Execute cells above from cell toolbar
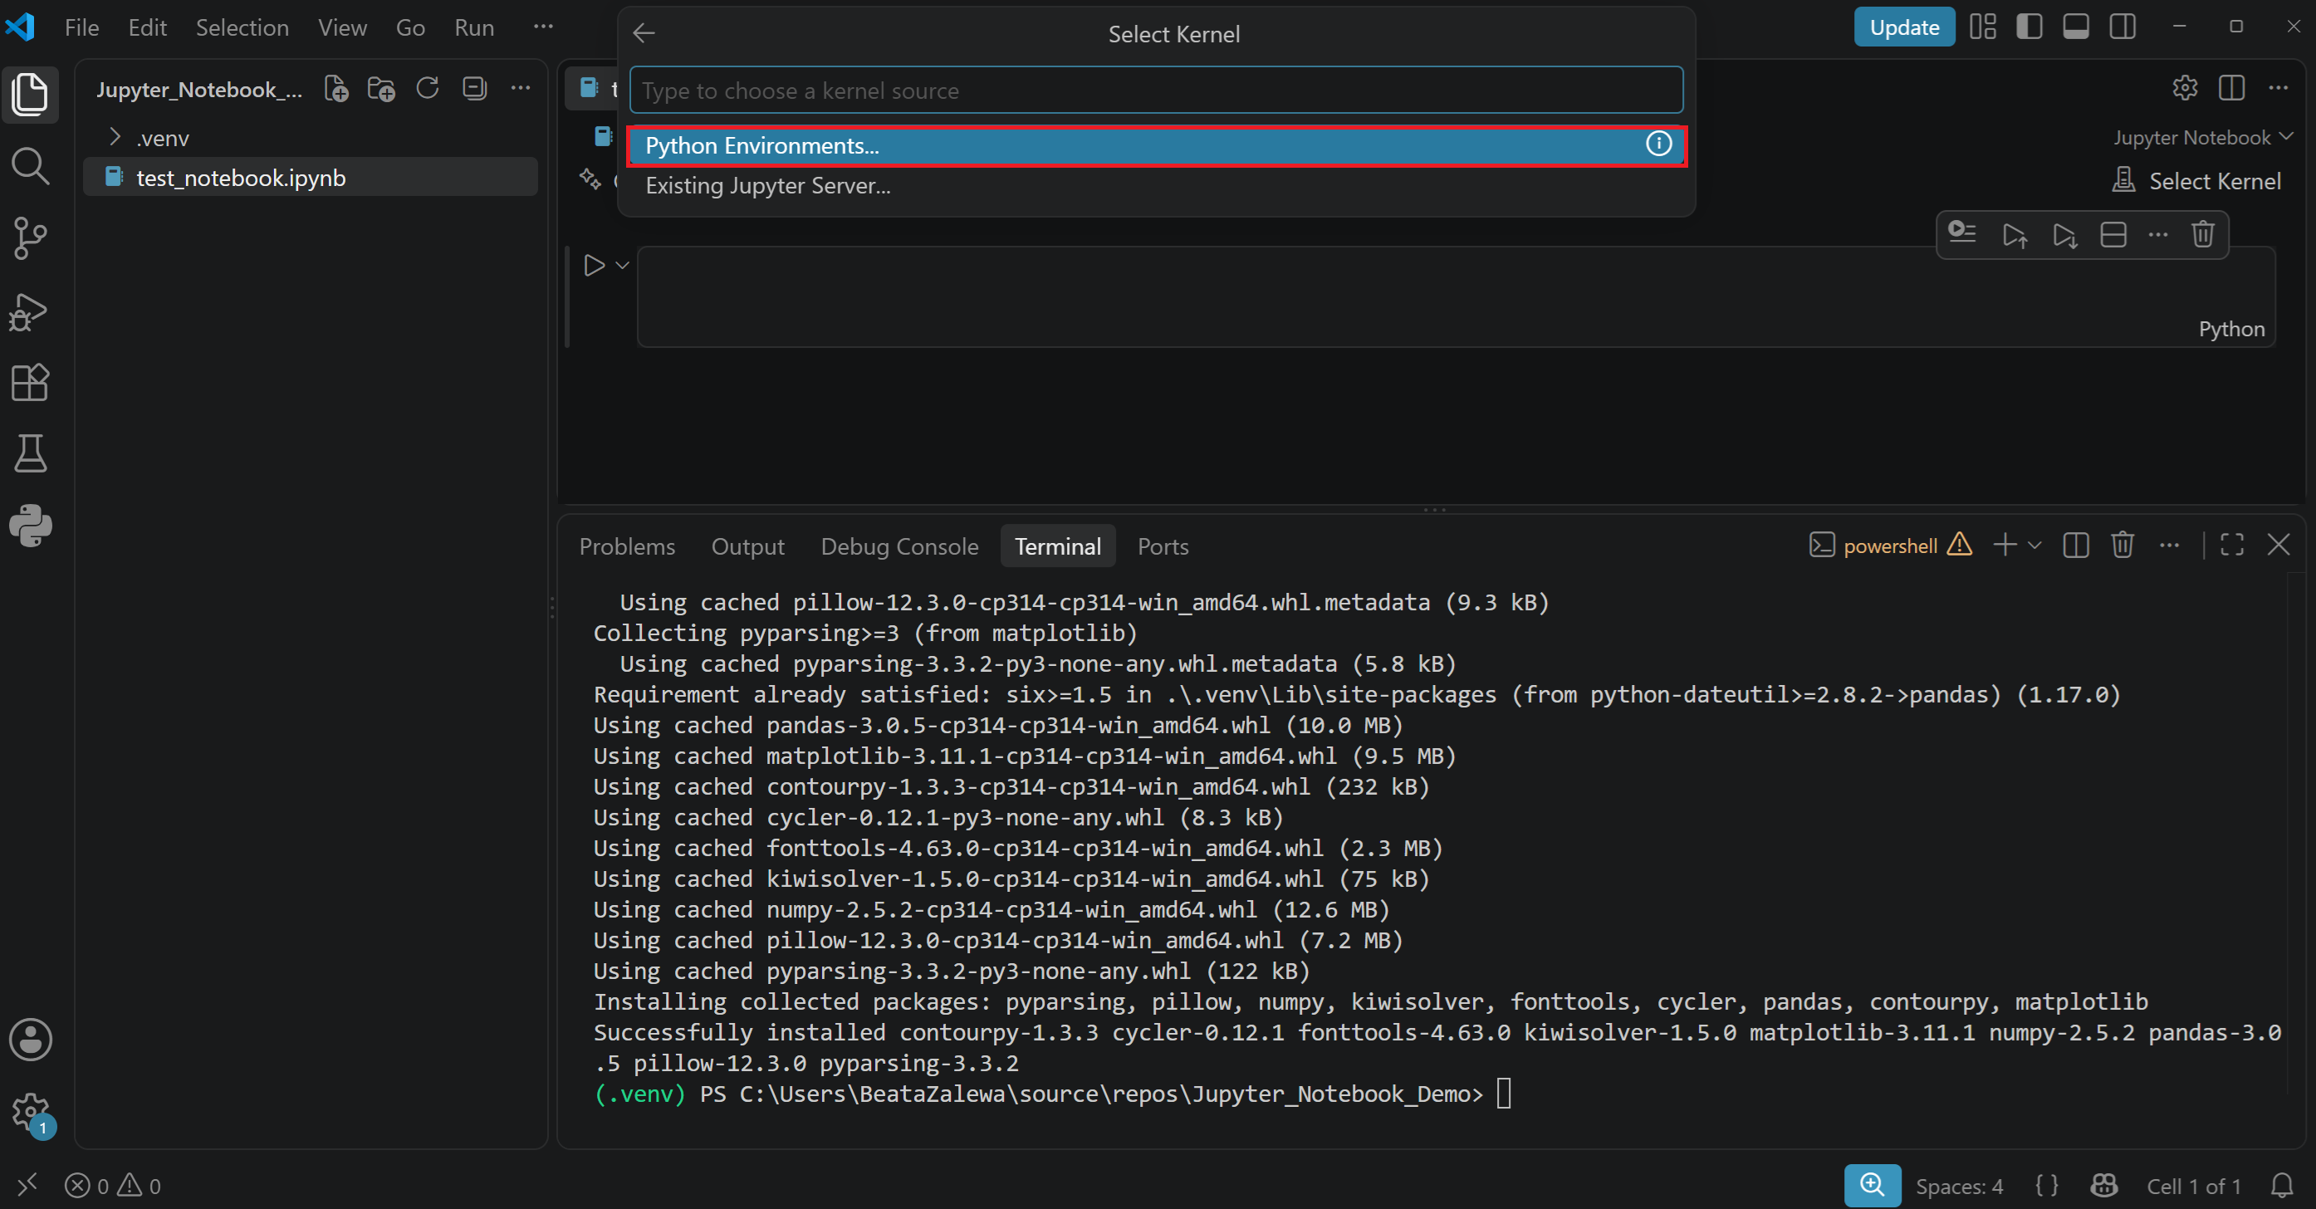This screenshot has height=1209, width=2316. (x=2014, y=236)
